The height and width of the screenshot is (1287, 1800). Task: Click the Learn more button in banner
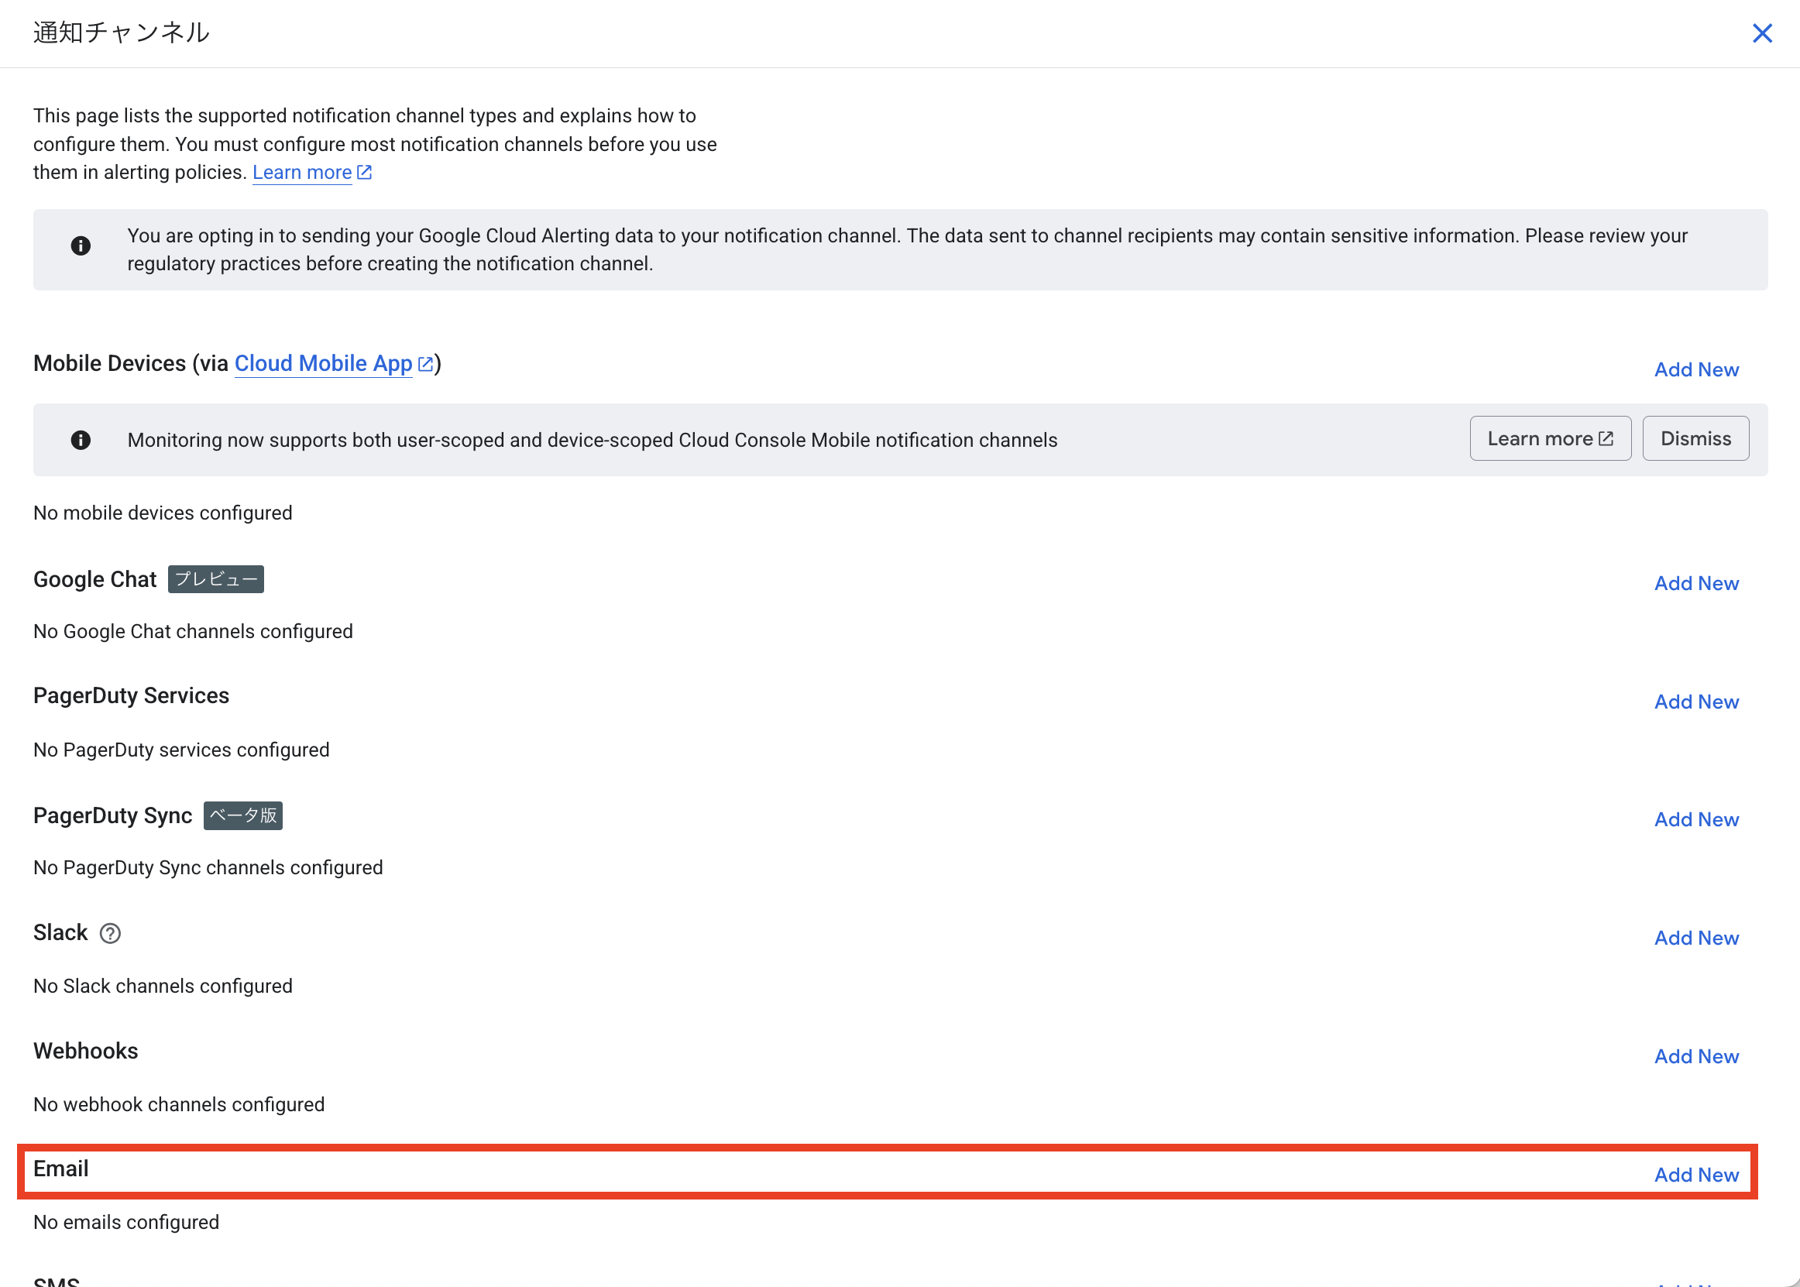(1550, 438)
